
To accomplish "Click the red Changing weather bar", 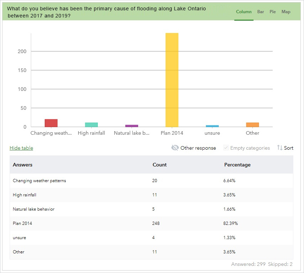I will (x=51, y=123).
